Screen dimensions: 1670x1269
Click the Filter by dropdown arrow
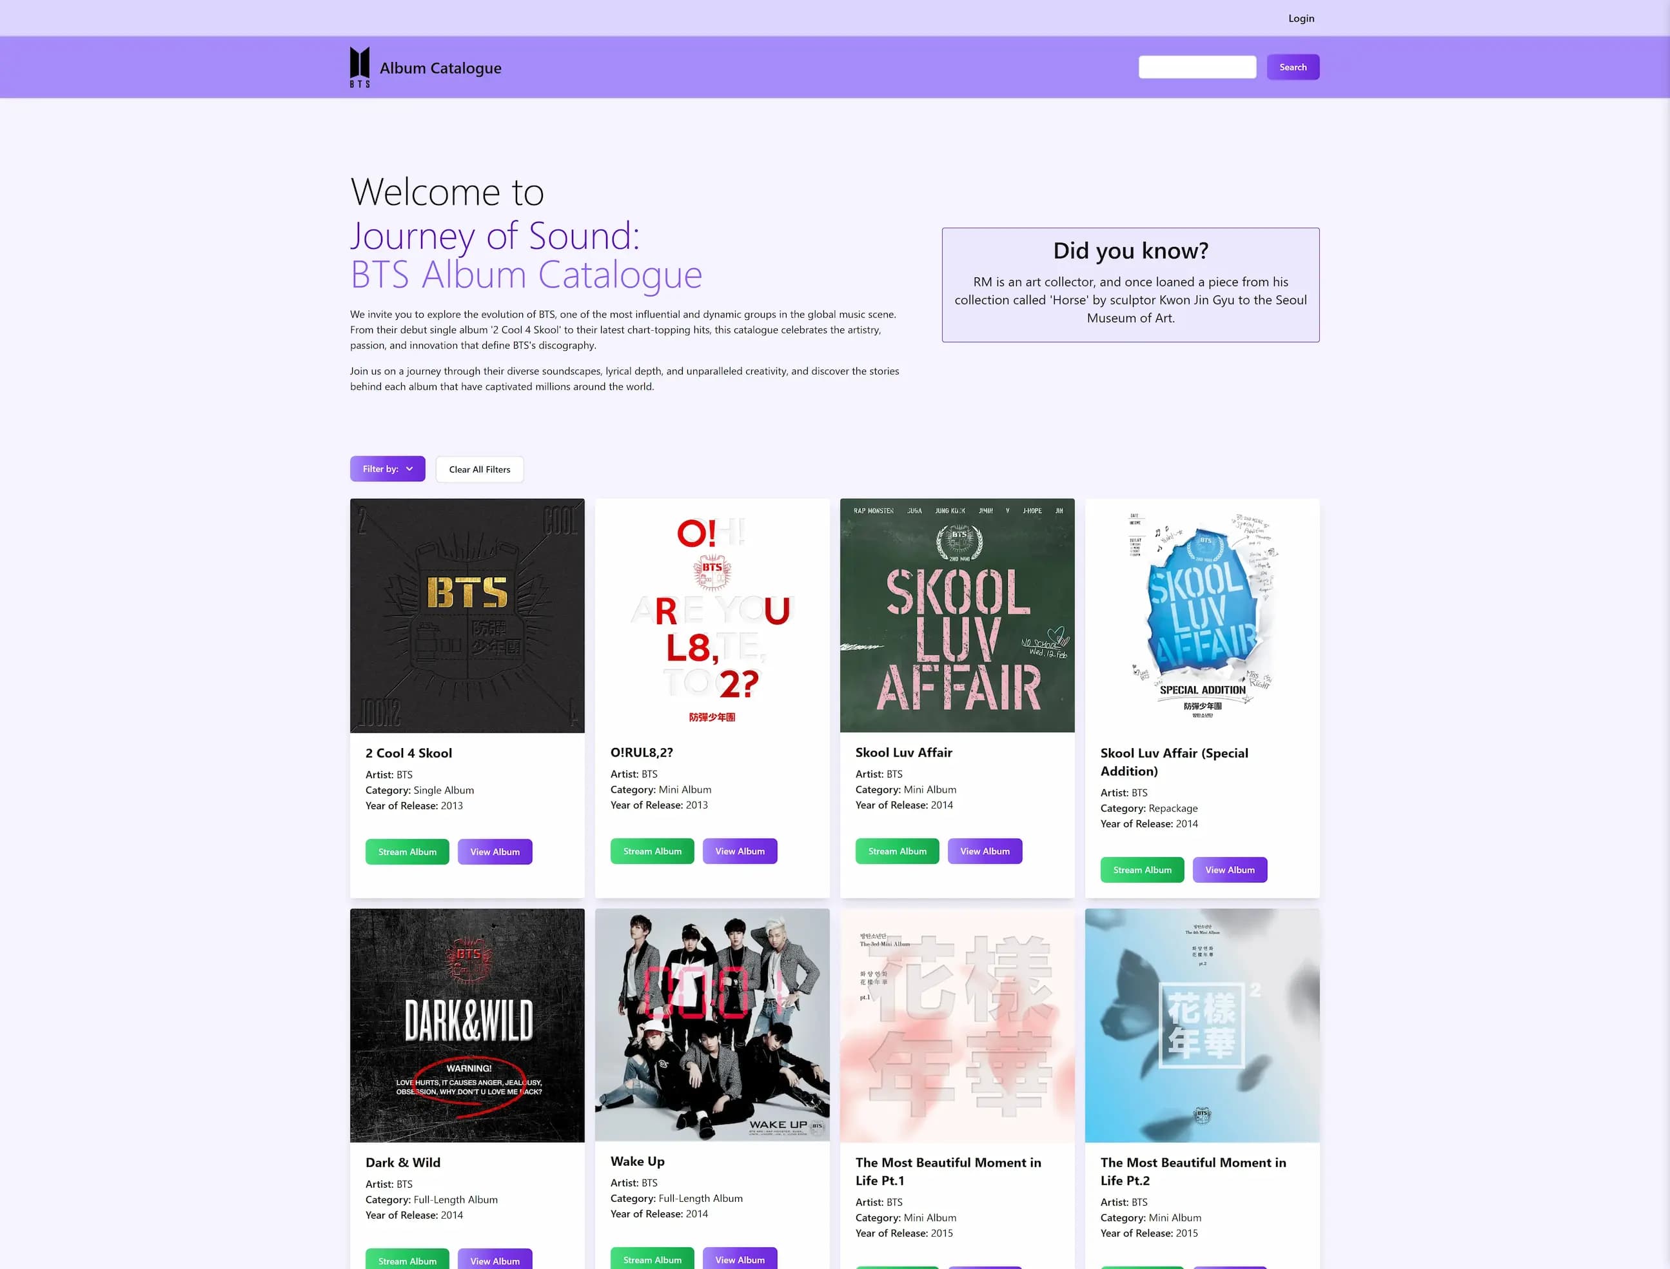pos(411,469)
